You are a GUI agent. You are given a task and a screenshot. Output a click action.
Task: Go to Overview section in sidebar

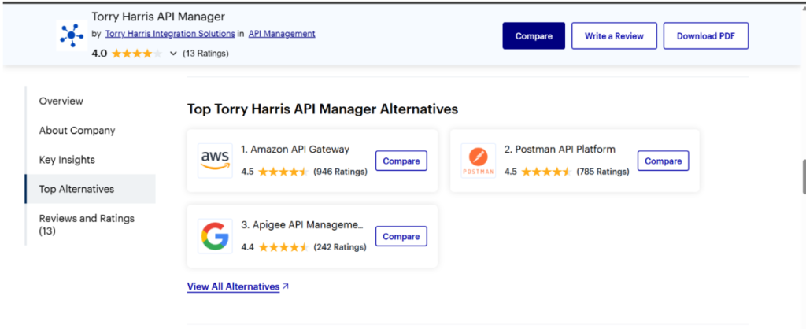61,102
